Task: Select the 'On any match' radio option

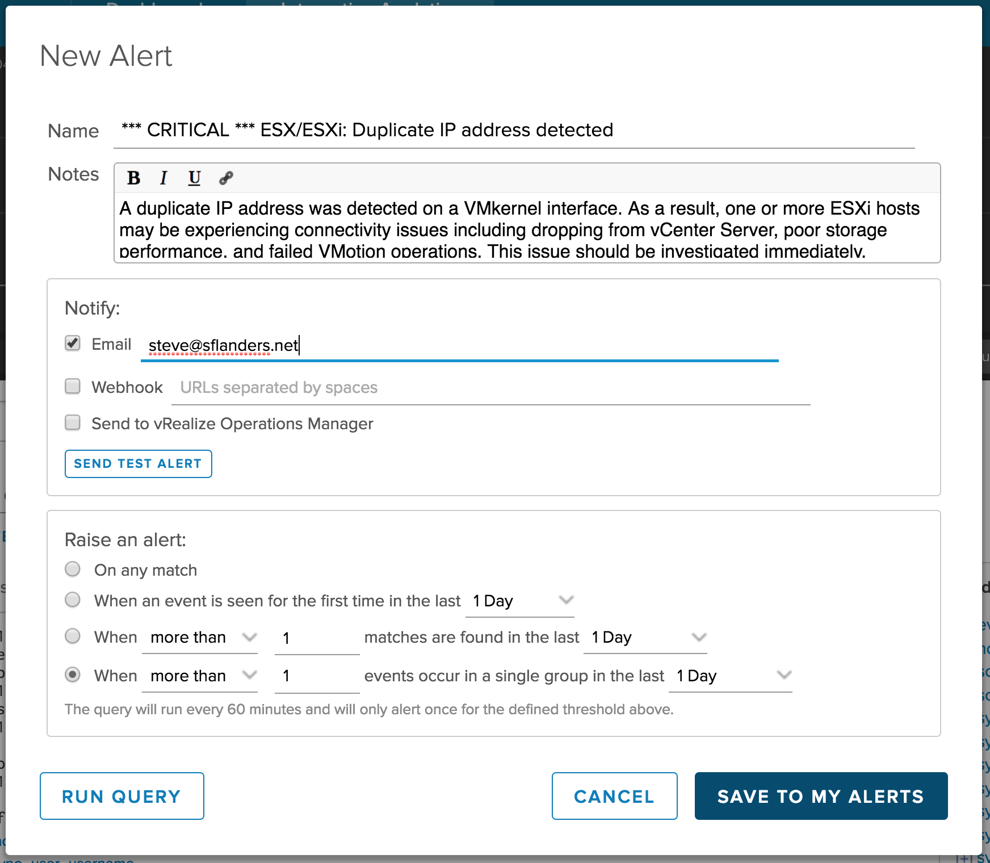Action: pyautogui.click(x=73, y=569)
